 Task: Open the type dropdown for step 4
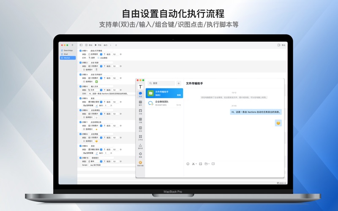click(95, 90)
